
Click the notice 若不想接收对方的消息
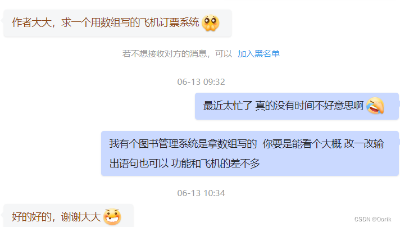coord(164,54)
